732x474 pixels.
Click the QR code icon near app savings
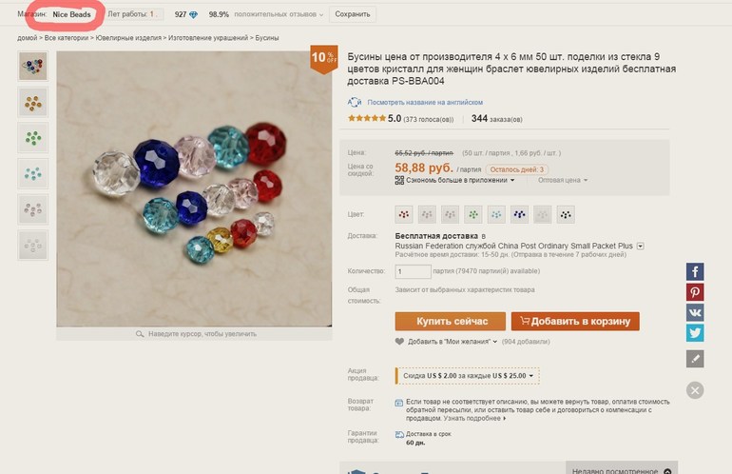399,180
